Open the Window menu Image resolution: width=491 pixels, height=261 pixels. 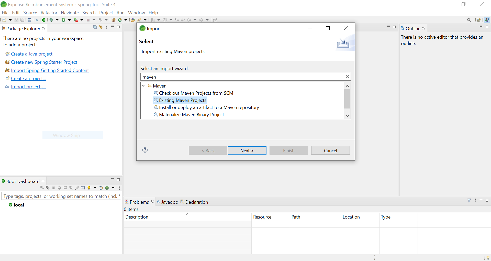pyautogui.click(x=136, y=13)
